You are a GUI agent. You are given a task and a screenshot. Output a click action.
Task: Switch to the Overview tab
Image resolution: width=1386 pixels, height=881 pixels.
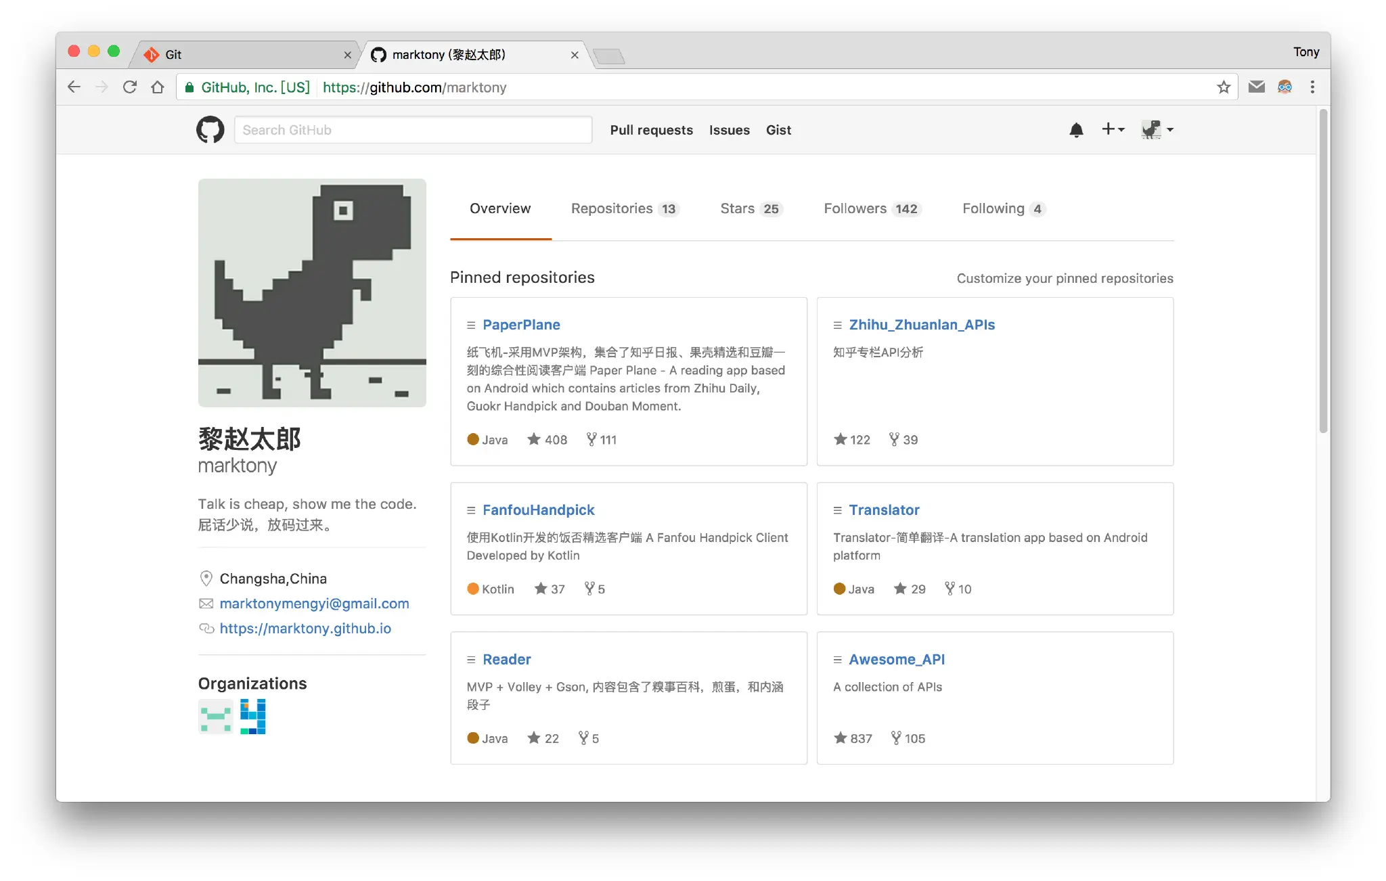tap(500, 208)
